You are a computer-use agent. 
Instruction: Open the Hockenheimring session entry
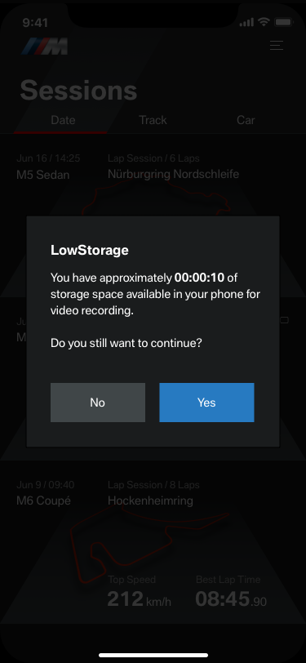click(x=150, y=501)
